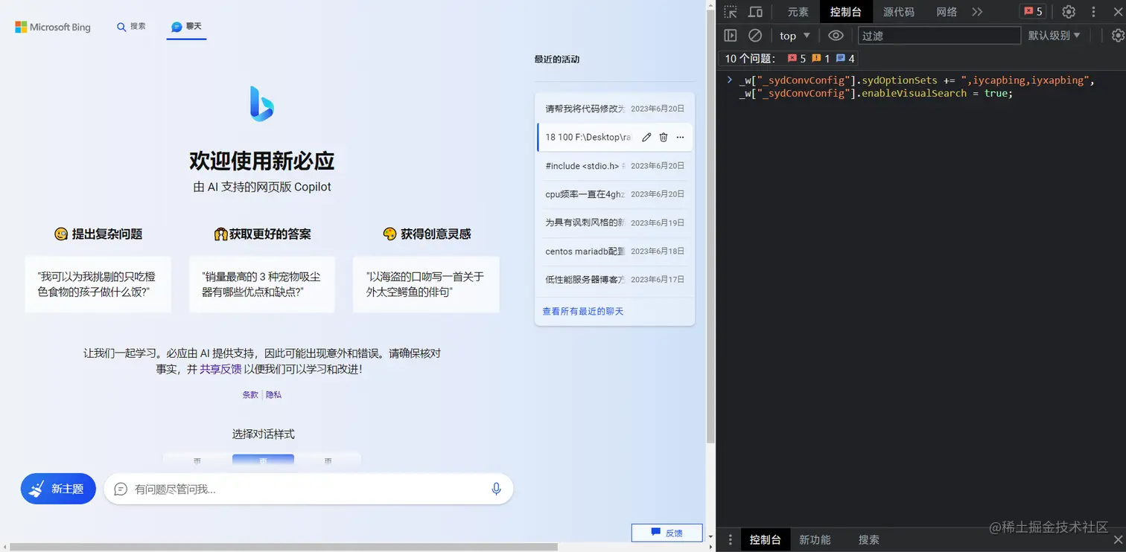
Task: Click the 过滤 filter input field
Action: click(939, 36)
